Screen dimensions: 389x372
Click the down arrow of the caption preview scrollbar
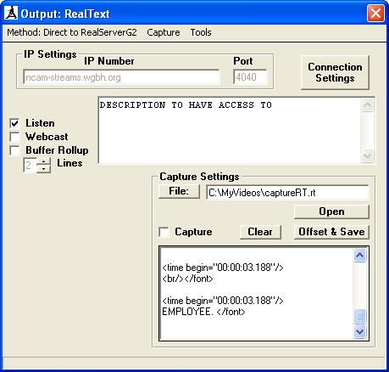point(367,155)
